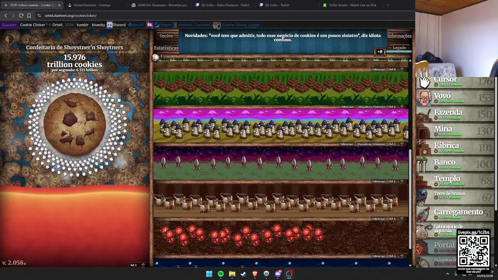Viewport: 498px width, 280px height.
Task: Open the Opções menu
Action: (x=166, y=36)
